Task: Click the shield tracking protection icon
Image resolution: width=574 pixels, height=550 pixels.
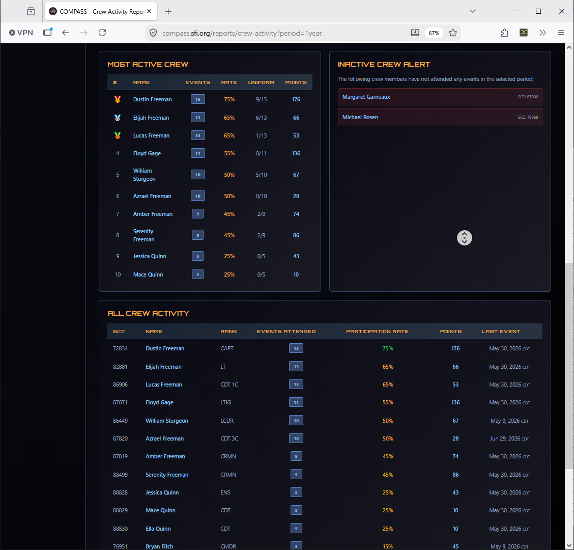Action: click(x=153, y=33)
